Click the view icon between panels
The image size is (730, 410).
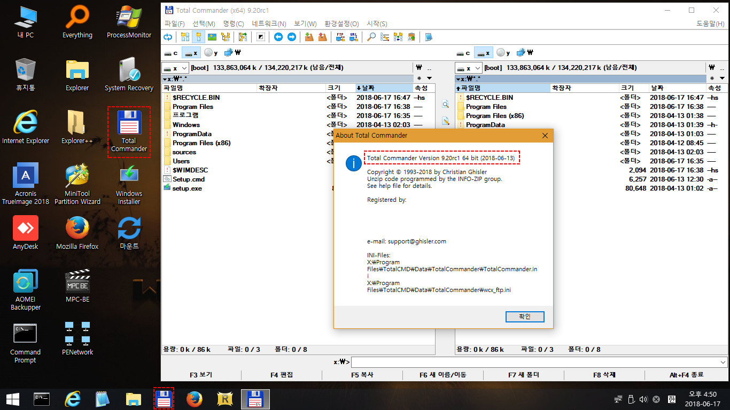[445, 105]
